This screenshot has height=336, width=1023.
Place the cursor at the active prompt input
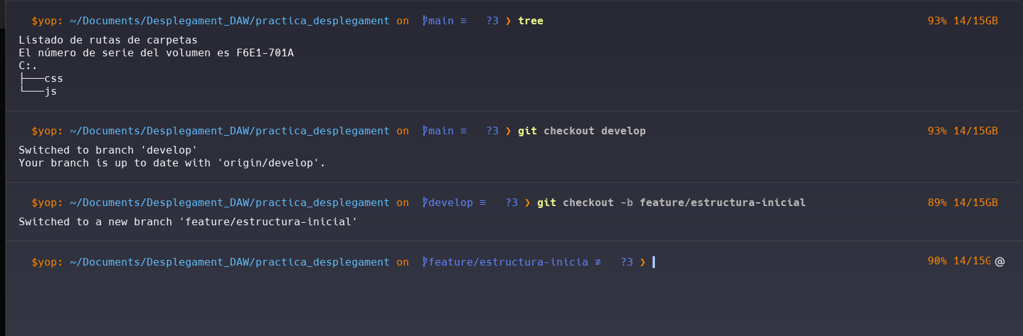tap(654, 262)
